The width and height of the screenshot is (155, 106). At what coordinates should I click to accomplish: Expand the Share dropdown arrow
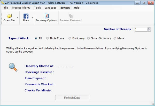[33, 18]
